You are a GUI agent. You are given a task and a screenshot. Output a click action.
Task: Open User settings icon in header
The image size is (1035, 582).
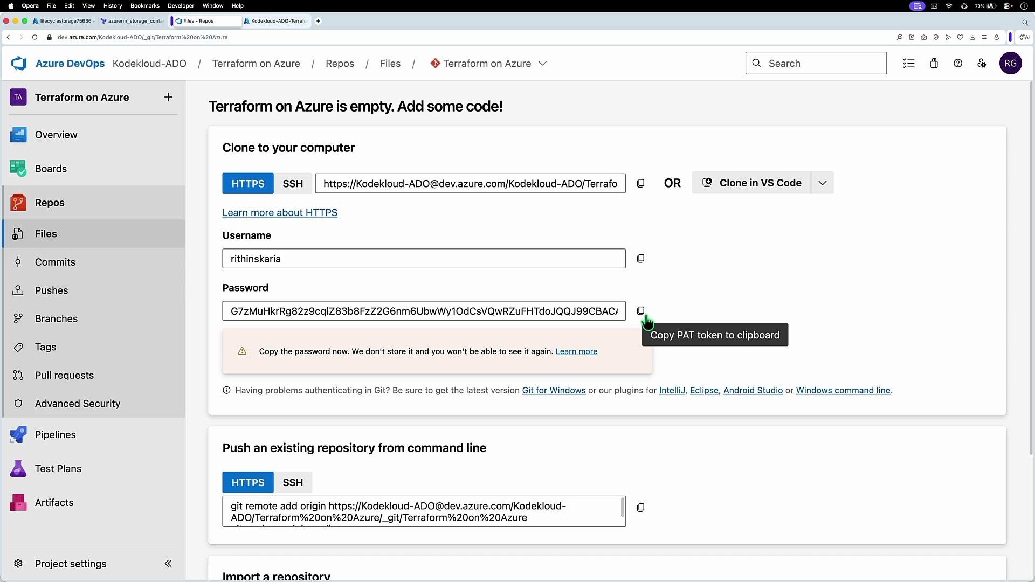coord(982,64)
